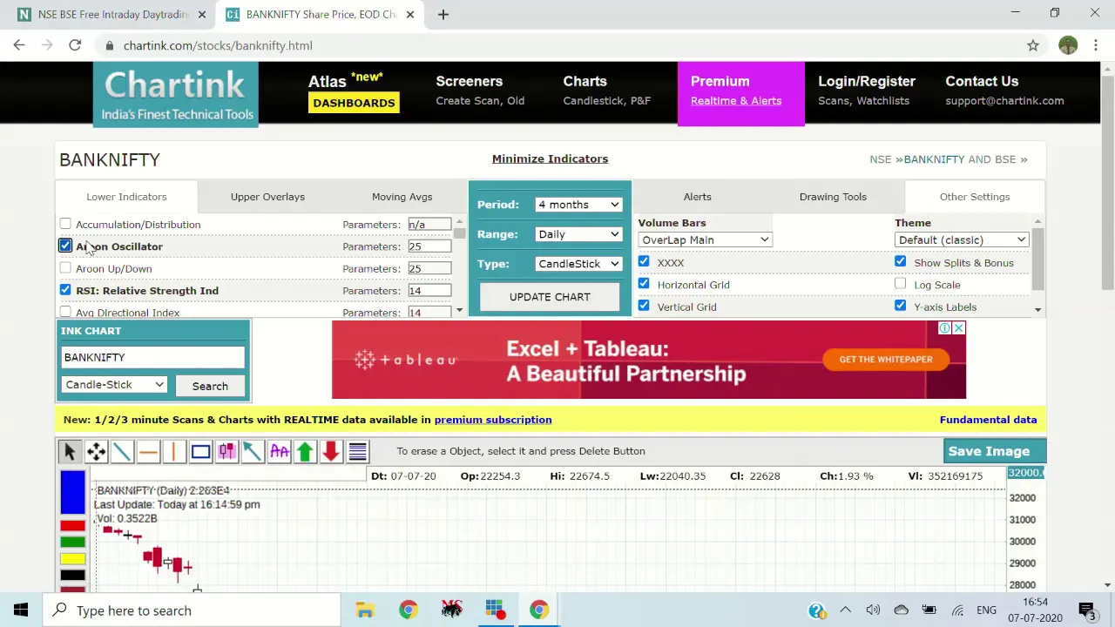Switch to the Moving Avgs tab

[402, 197]
